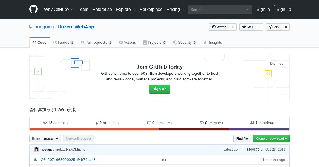Click the GitHub octocat logo
Viewport: 319px width, 167px height.
(33, 9)
